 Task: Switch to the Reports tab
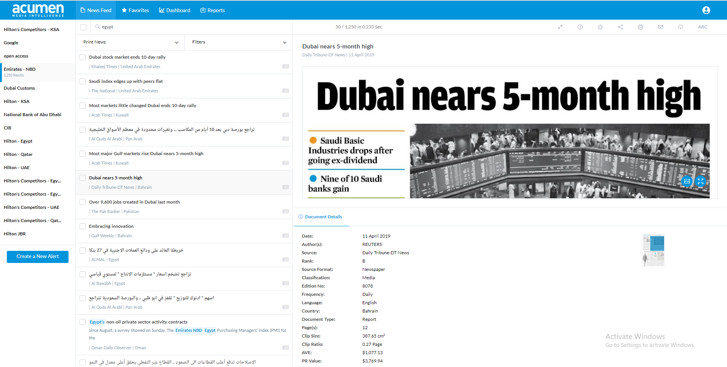tap(212, 10)
